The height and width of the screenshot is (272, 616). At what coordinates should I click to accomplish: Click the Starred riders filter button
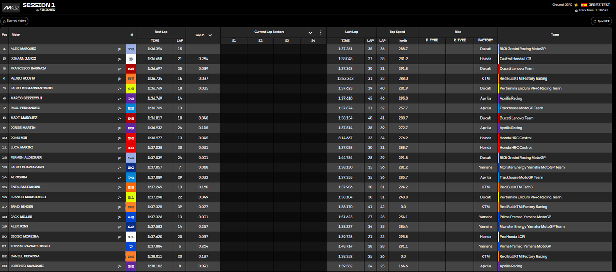point(14,21)
